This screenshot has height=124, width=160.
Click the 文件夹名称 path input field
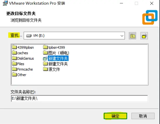(x=79, y=98)
